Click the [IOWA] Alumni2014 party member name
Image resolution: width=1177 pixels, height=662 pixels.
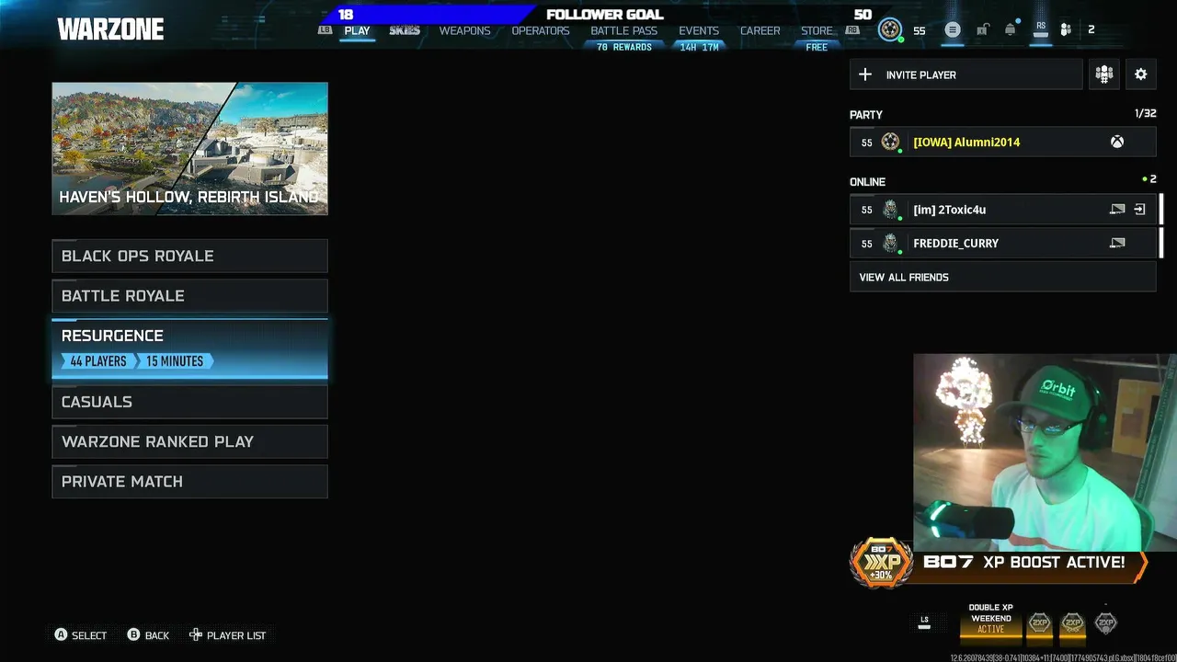point(966,142)
